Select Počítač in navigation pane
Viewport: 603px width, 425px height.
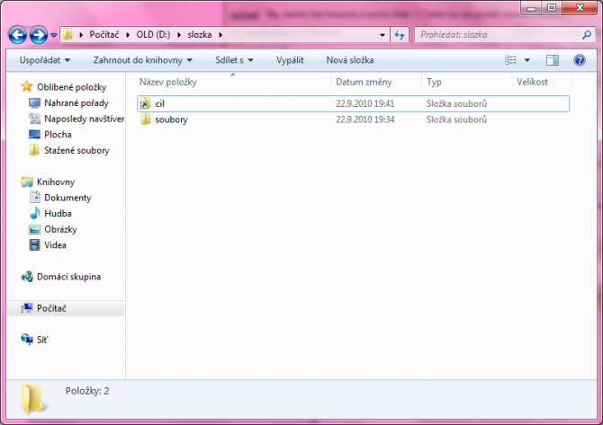pyautogui.click(x=51, y=308)
